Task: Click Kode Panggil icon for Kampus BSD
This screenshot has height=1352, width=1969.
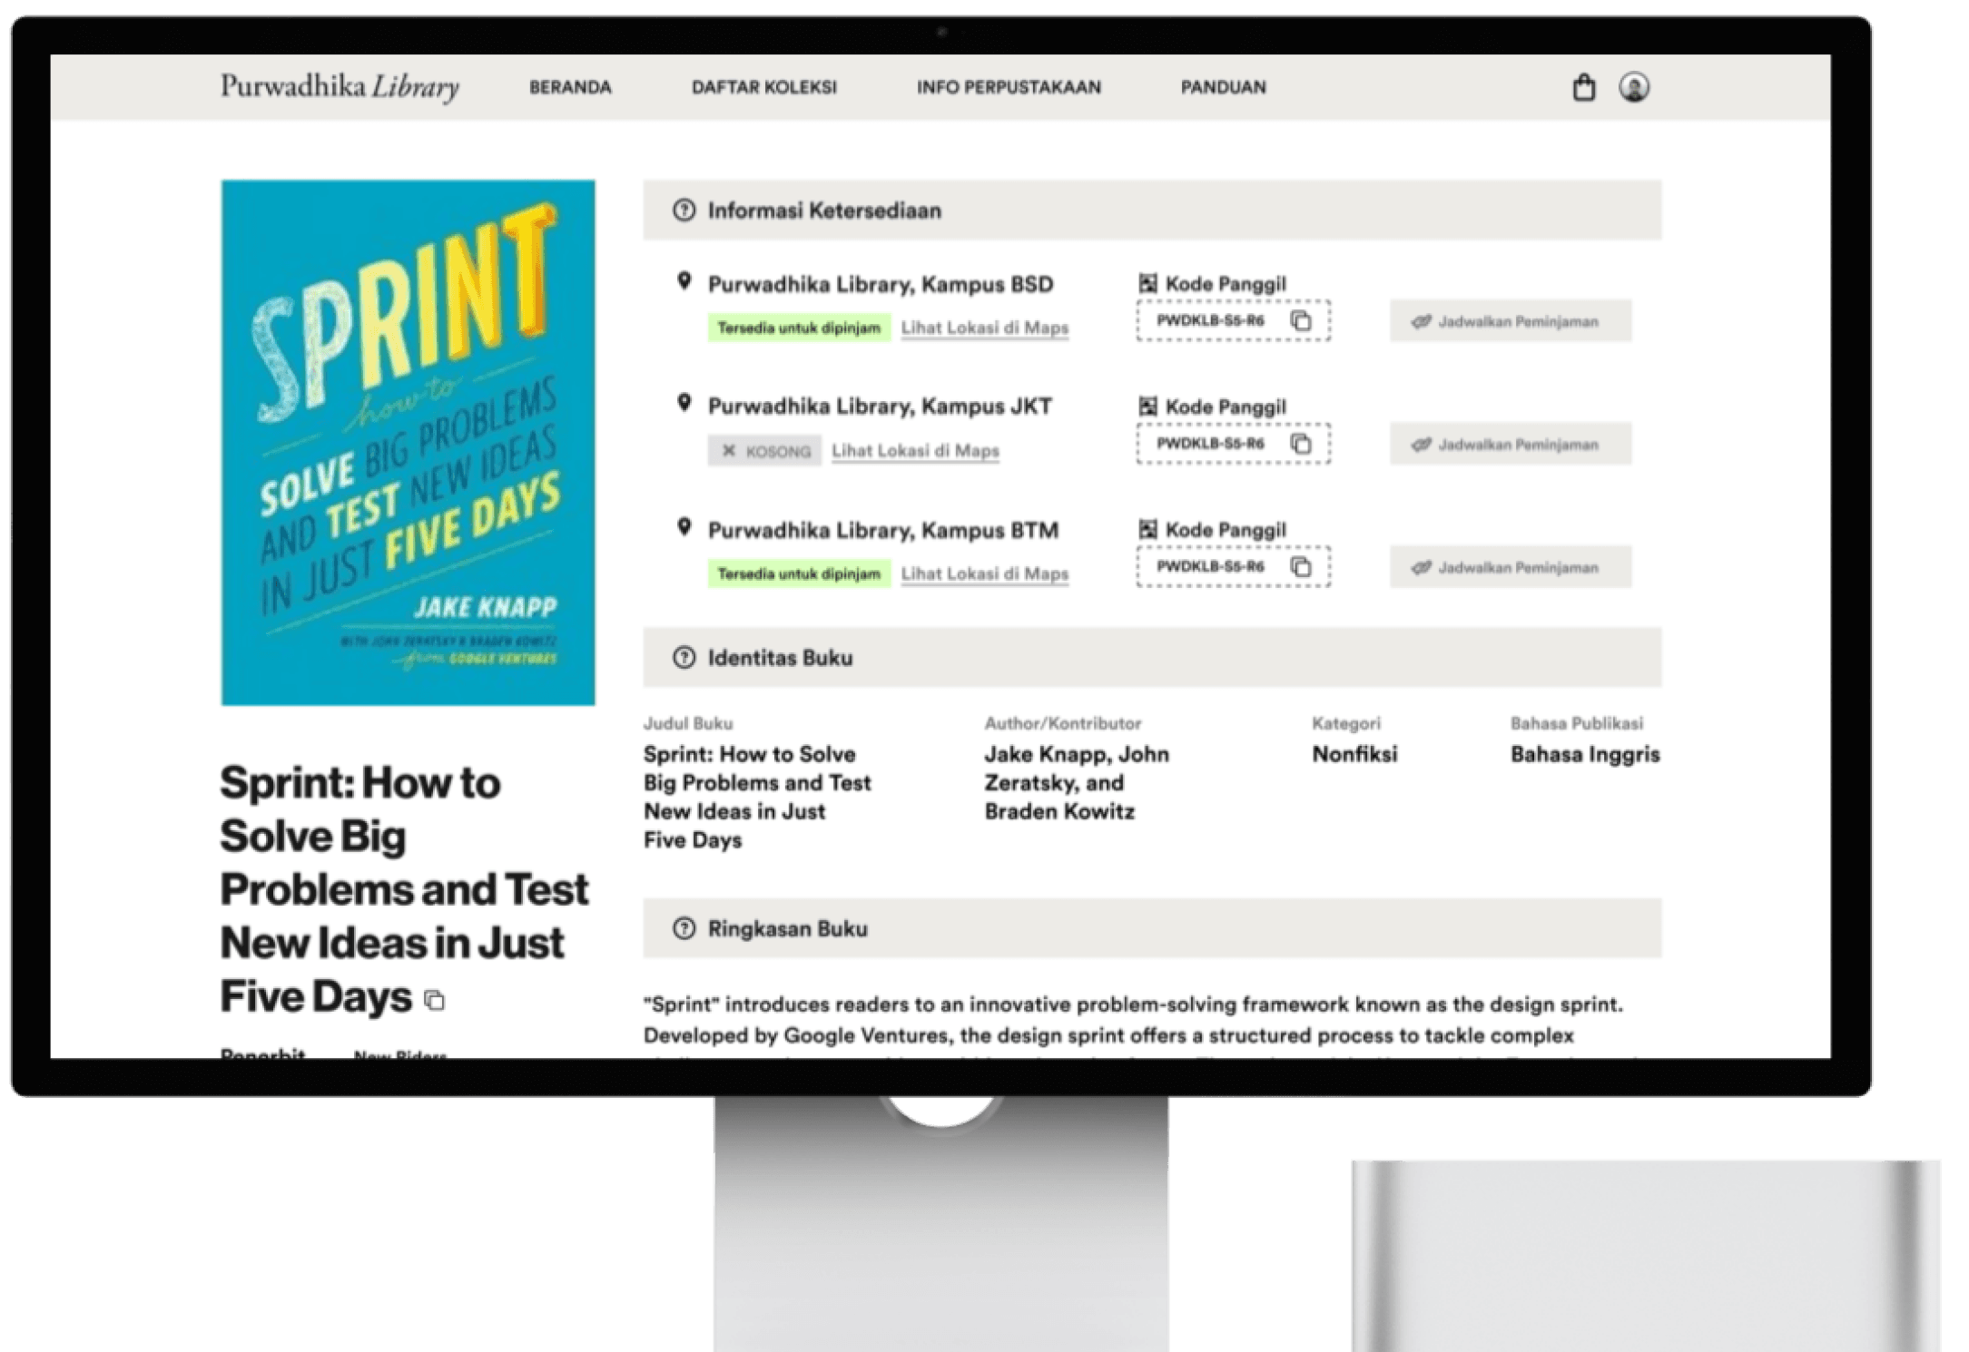Action: pos(1147,283)
